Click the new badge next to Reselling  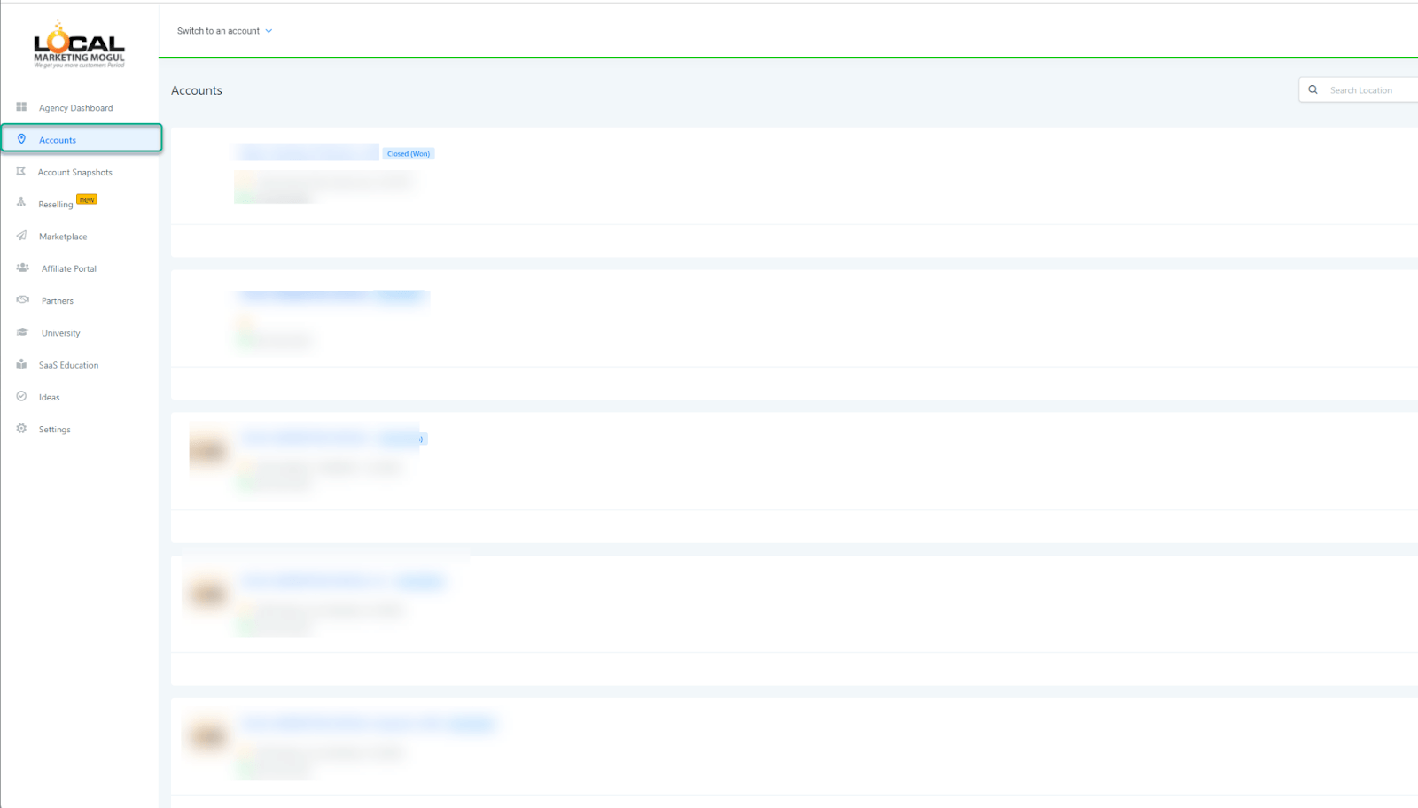pos(87,199)
